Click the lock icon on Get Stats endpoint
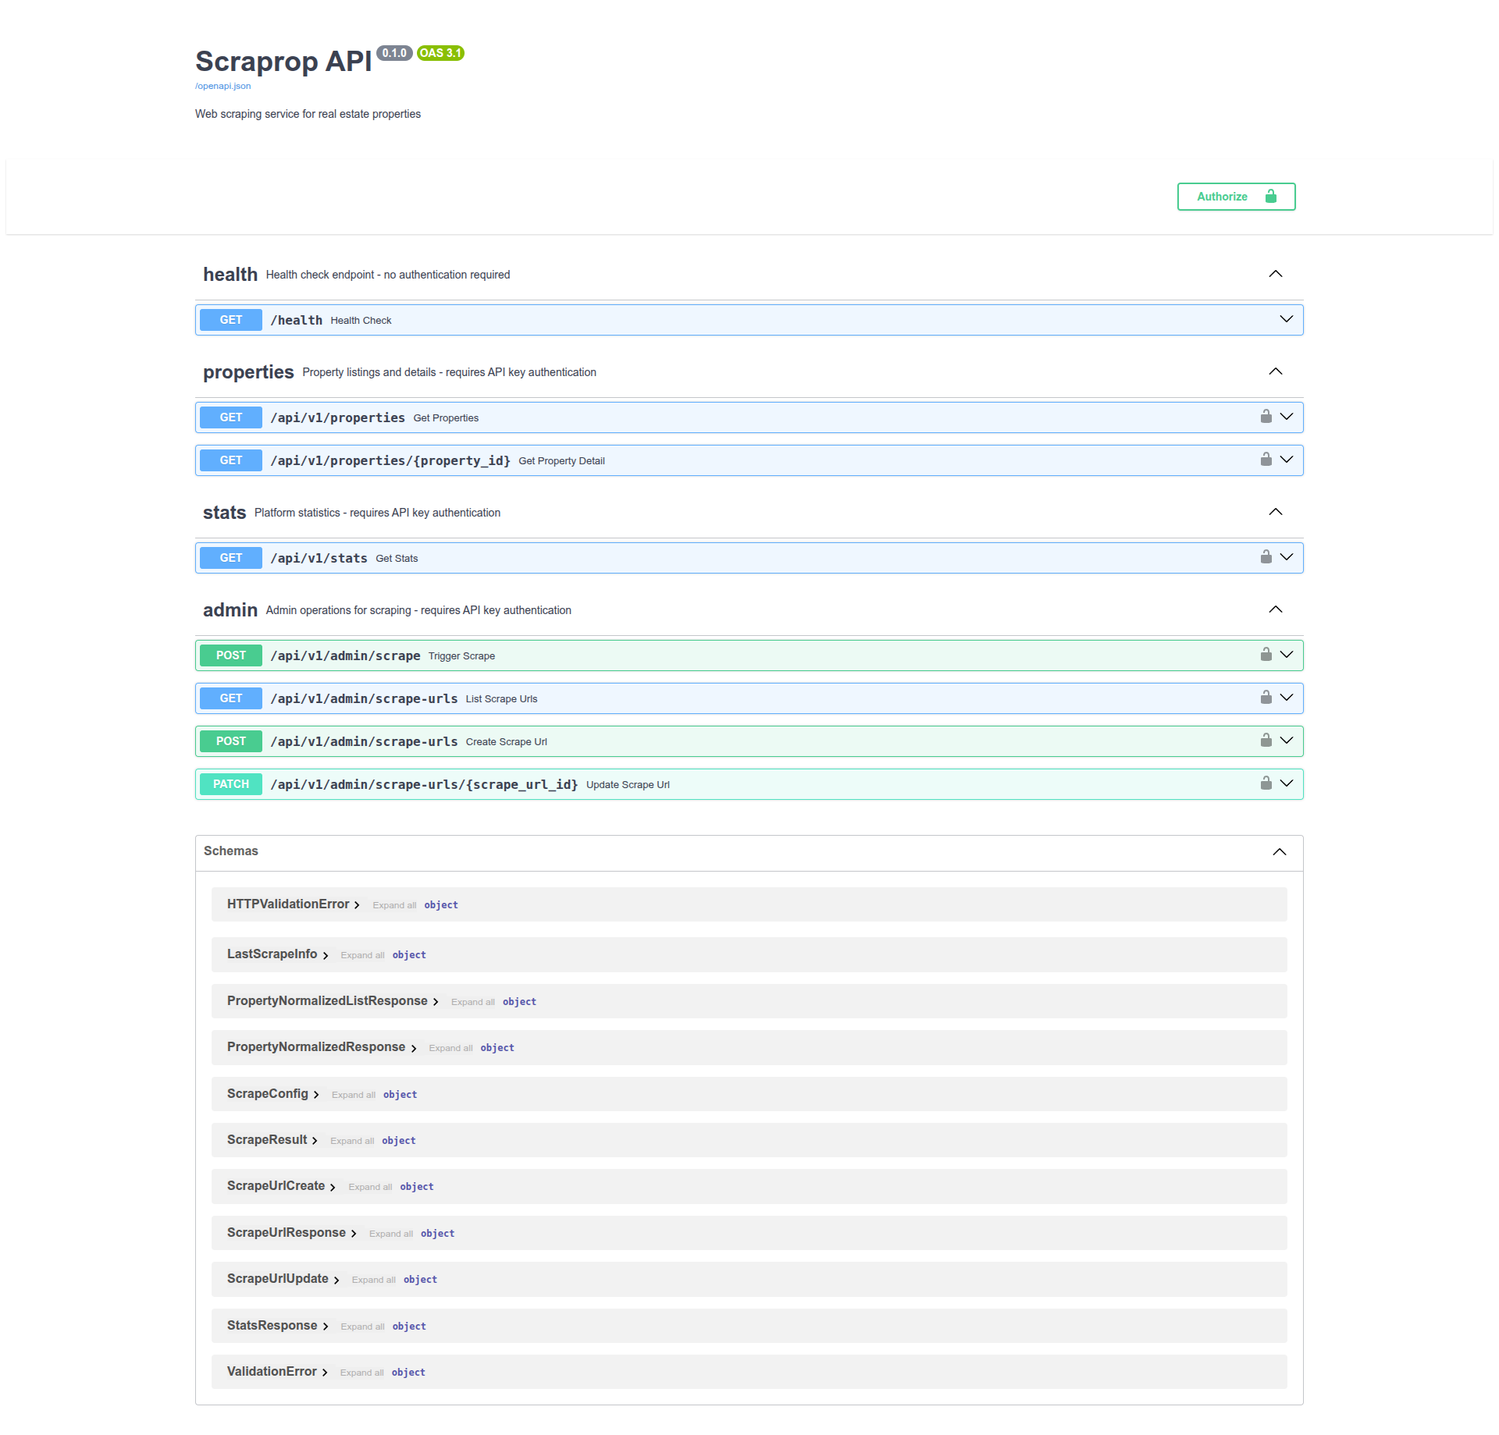Viewport: 1499px width, 1435px height. [x=1266, y=557]
